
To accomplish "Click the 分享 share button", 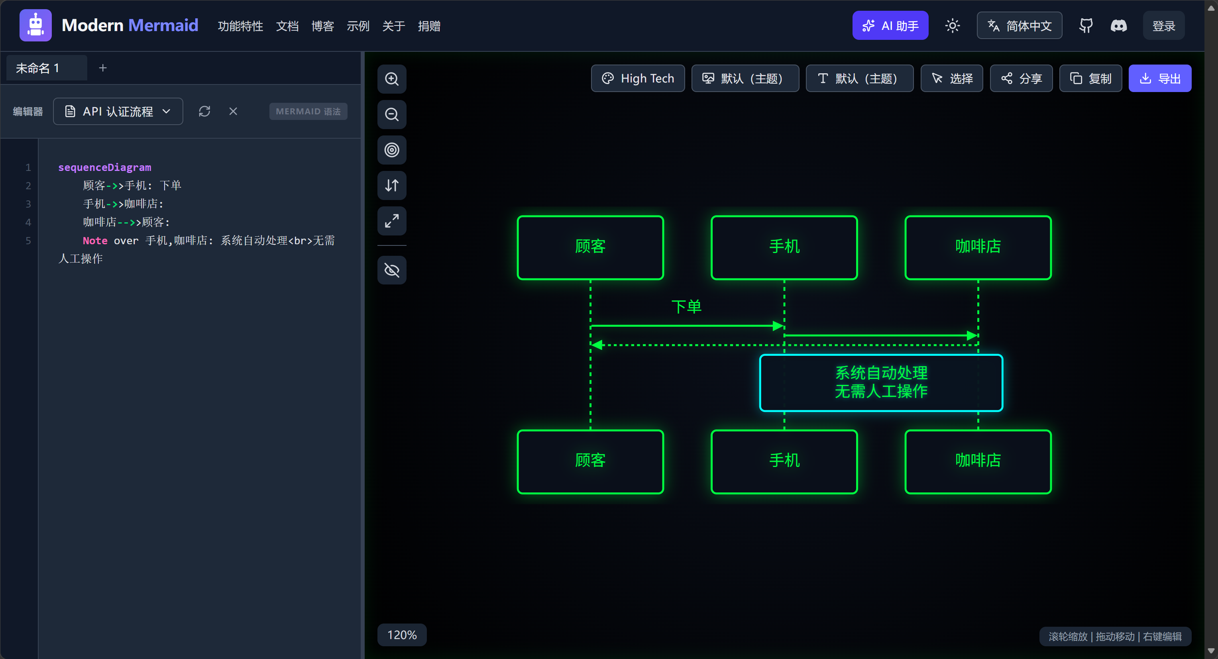I will (1021, 78).
